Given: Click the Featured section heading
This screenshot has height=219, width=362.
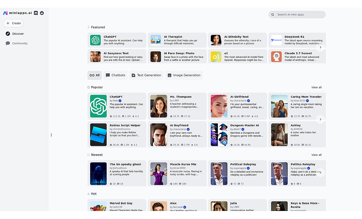Looking at the screenshot, I should (x=98, y=27).
